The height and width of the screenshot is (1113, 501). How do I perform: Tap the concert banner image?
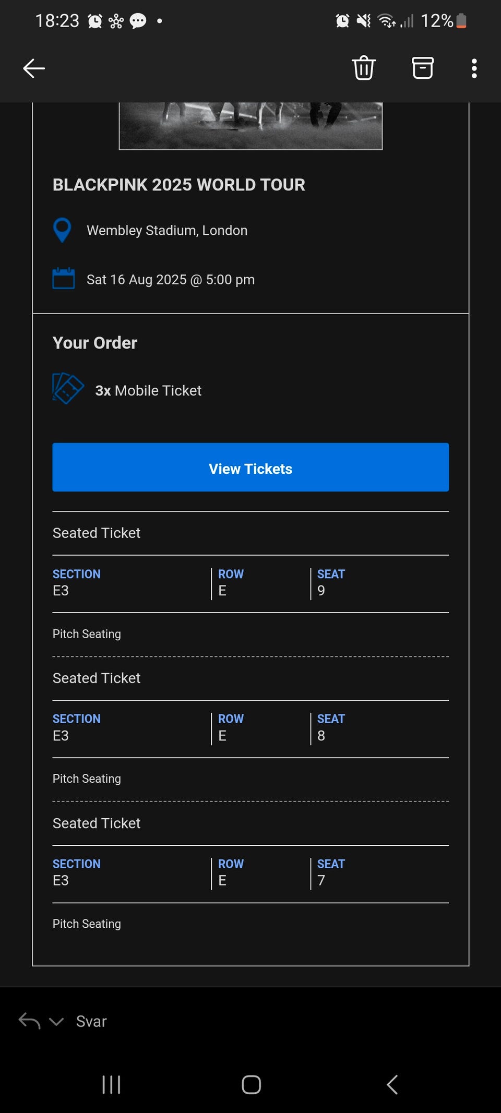tap(250, 126)
